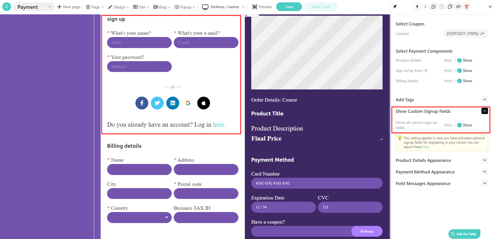Viewport: 493px width, 239px height.
Task: Expand the Add Tags section
Action: (485, 99)
